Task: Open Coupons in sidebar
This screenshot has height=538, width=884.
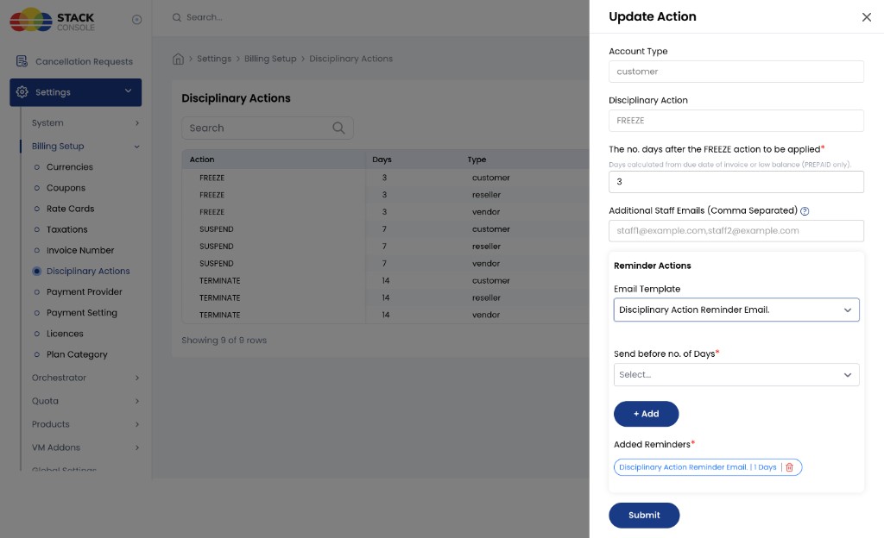Action: [66, 188]
